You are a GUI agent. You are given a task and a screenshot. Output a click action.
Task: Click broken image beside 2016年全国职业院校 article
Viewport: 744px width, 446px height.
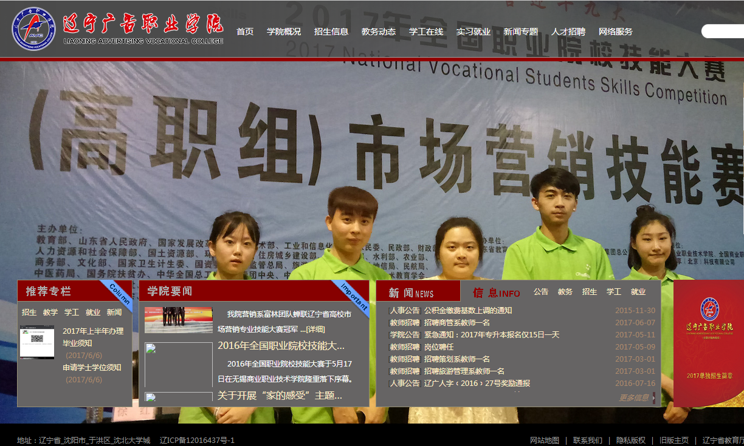[x=179, y=365]
